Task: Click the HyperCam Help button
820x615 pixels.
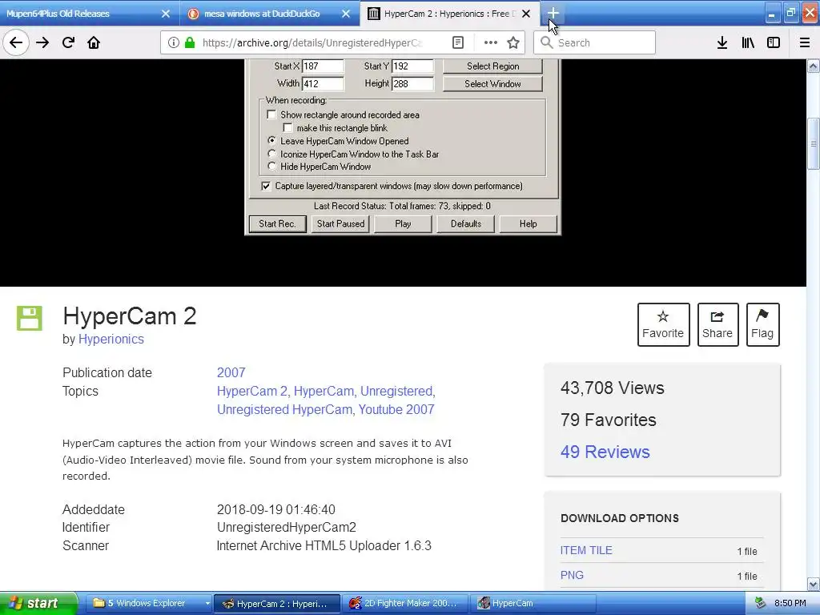Action: pyautogui.click(x=529, y=224)
